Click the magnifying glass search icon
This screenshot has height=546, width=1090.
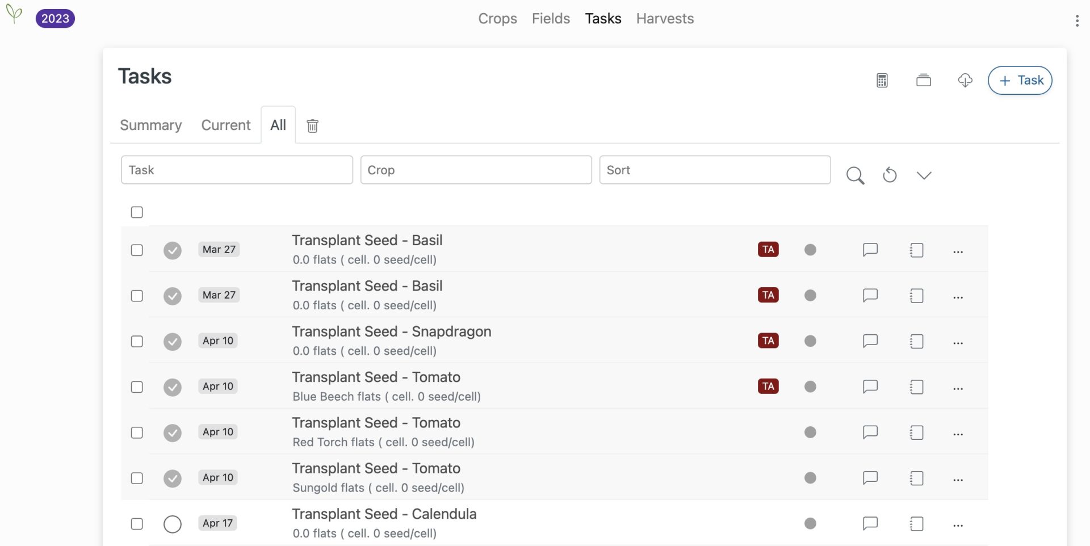click(855, 175)
